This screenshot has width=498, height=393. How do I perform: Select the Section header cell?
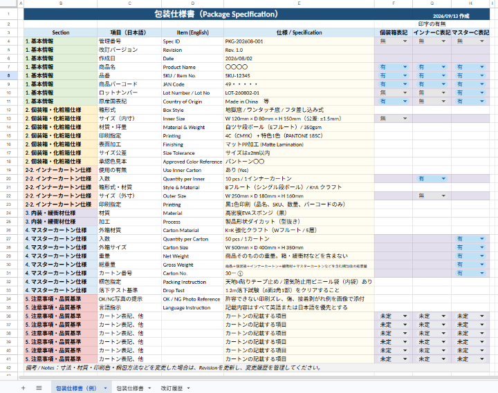click(61, 32)
